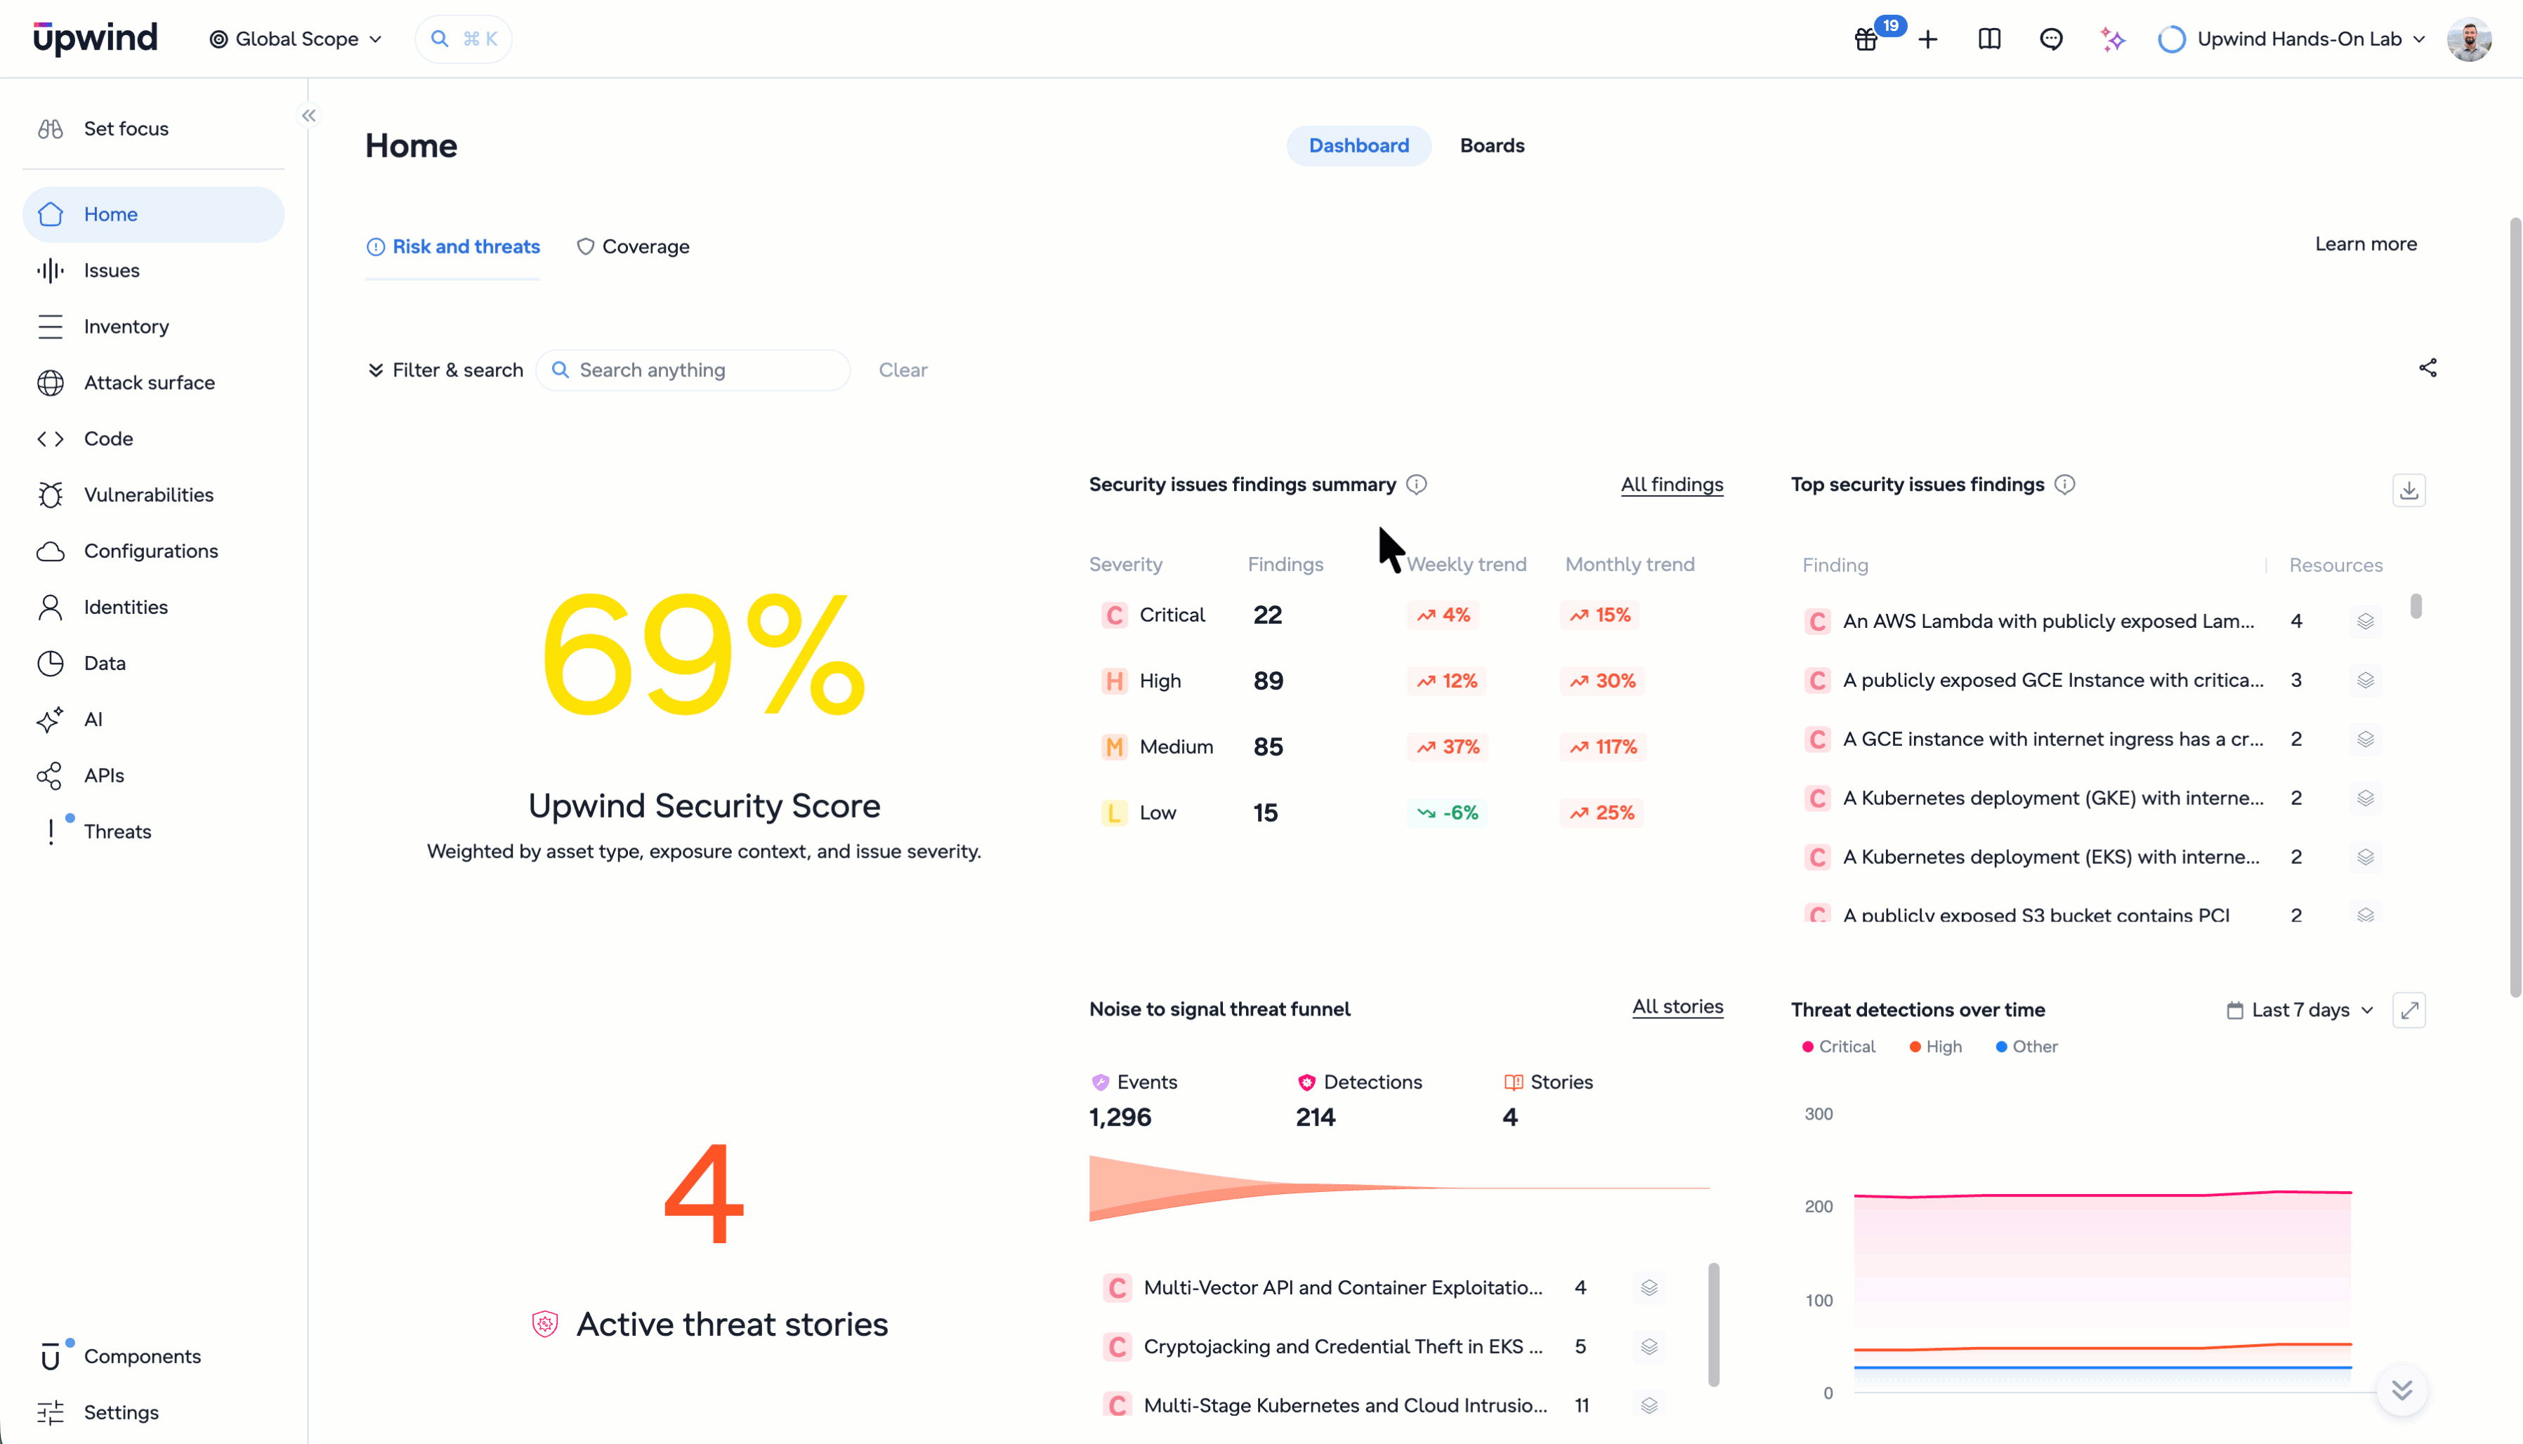Click the plus add icon
Screen dimensions: 2523x1444
pos(1928,39)
